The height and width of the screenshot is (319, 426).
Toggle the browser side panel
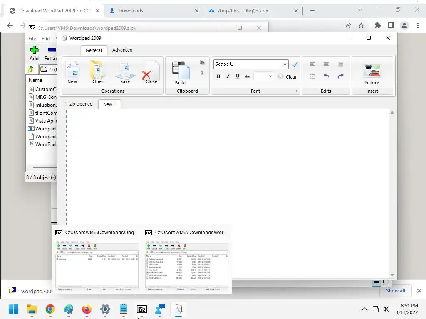click(391, 25)
